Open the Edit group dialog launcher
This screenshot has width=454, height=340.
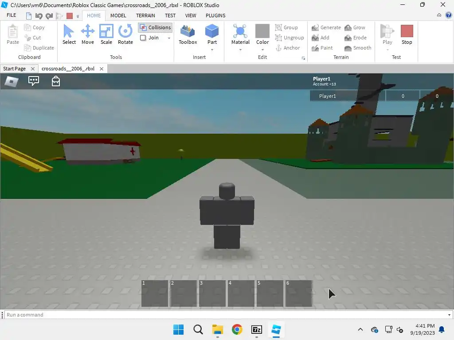pyautogui.click(x=303, y=58)
